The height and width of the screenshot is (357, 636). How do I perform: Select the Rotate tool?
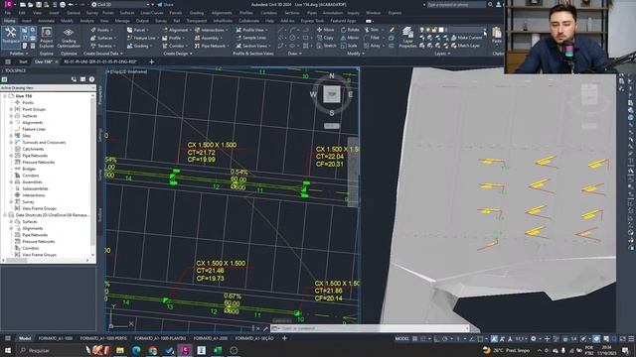click(350, 30)
